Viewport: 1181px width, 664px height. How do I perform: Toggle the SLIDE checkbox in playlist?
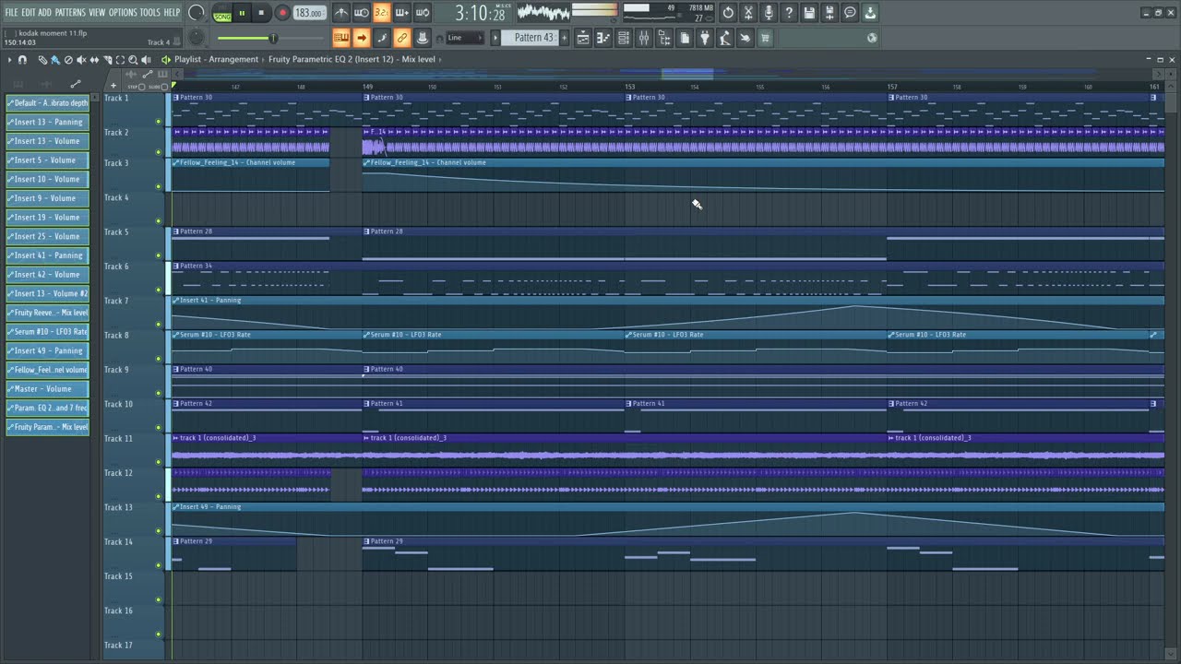coord(164,87)
